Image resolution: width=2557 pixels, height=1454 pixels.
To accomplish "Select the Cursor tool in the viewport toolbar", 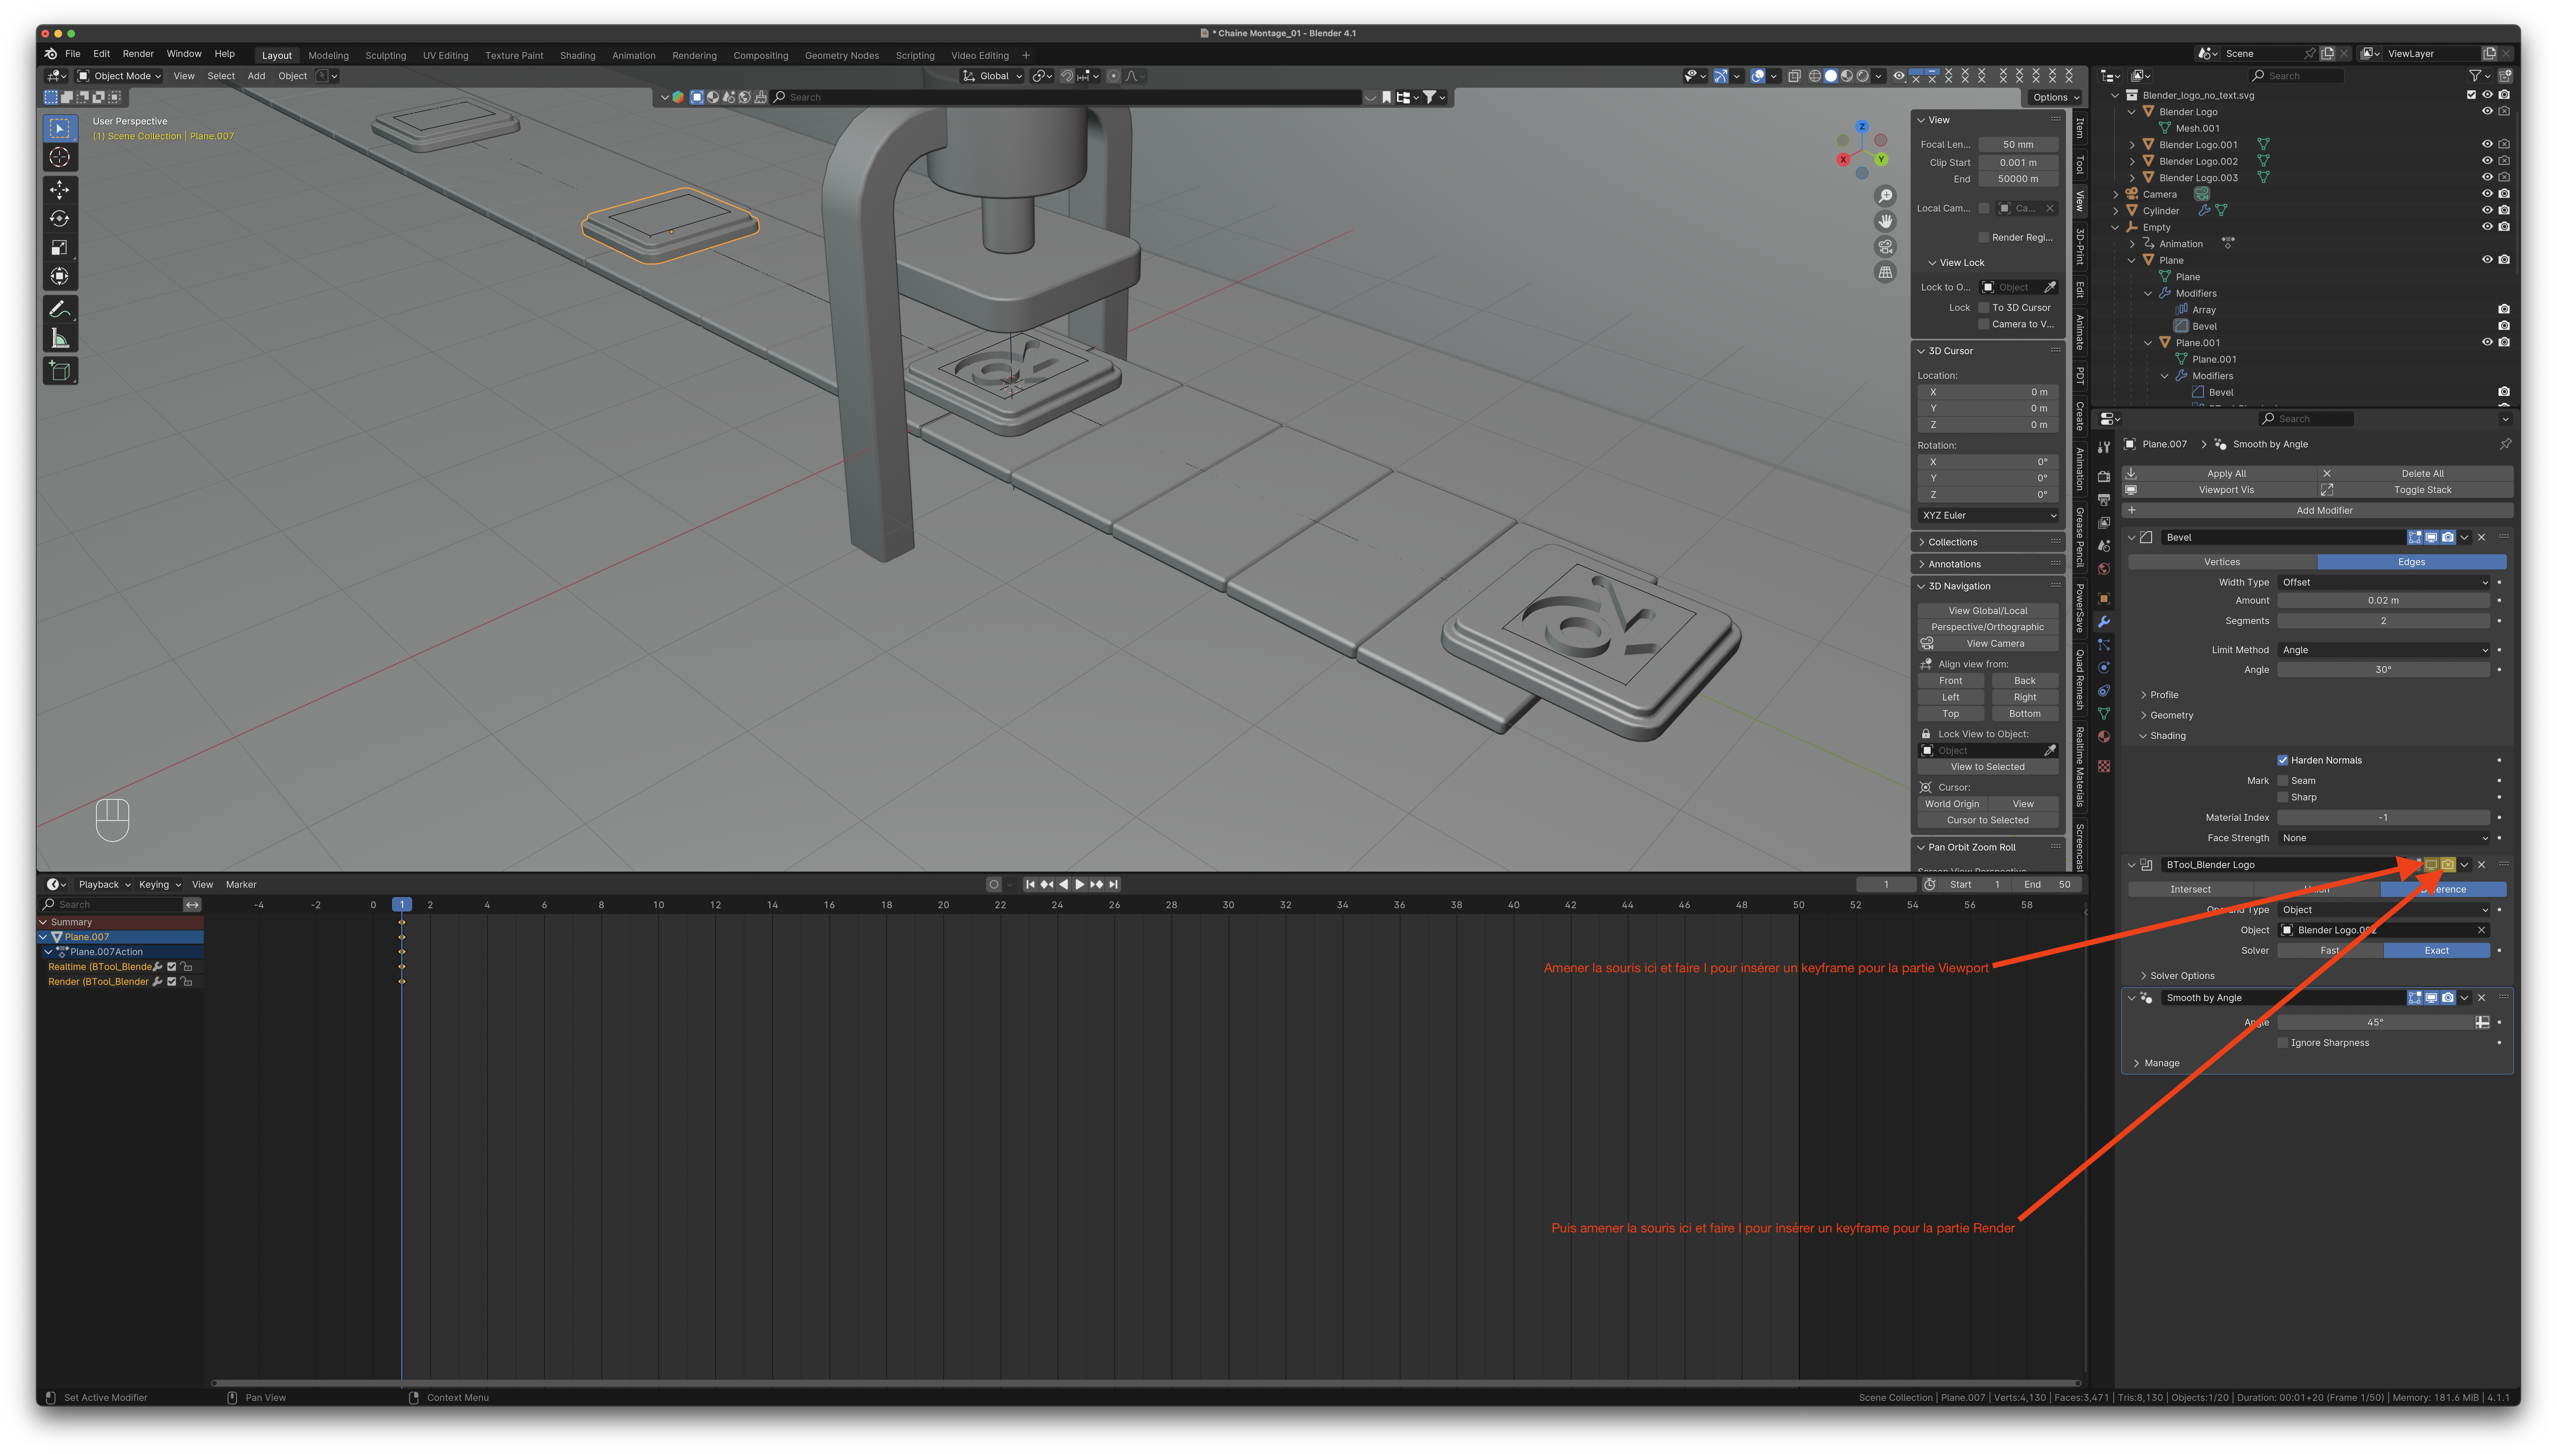I will coord(60,157).
